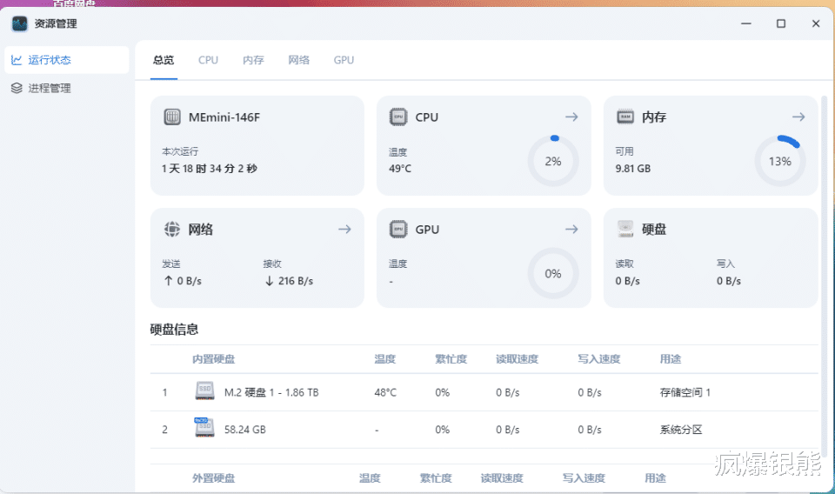Open memory details with arrow
This screenshot has height=494, width=835.
click(x=798, y=117)
